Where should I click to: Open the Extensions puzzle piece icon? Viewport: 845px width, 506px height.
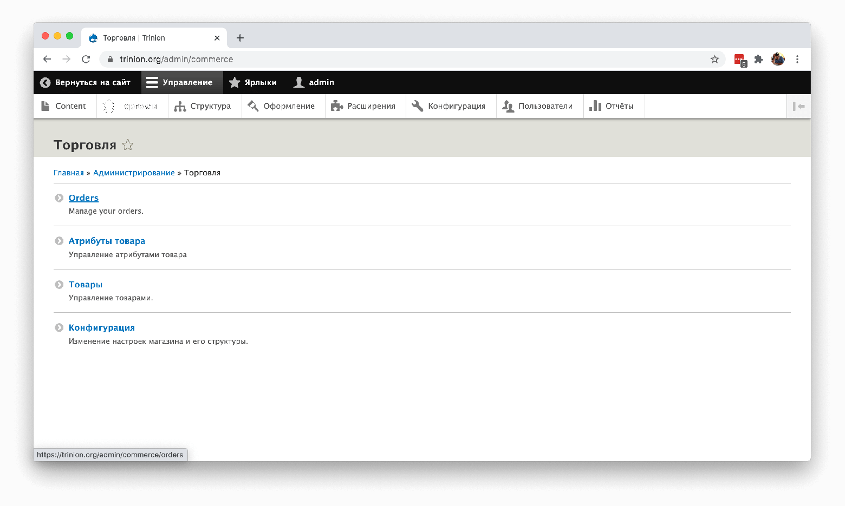tap(758, 59)
